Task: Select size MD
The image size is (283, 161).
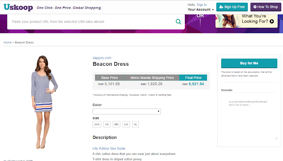Action: [x=116, y=124]
